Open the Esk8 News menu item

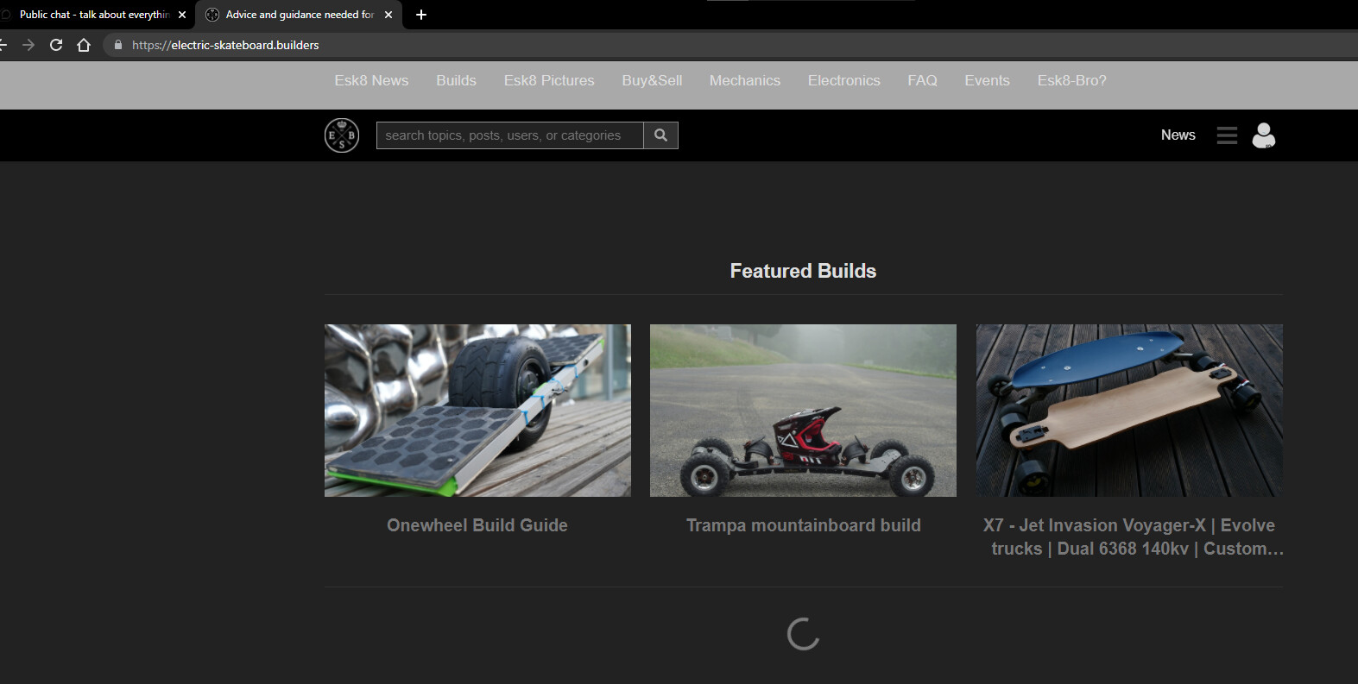click(371, 80)
